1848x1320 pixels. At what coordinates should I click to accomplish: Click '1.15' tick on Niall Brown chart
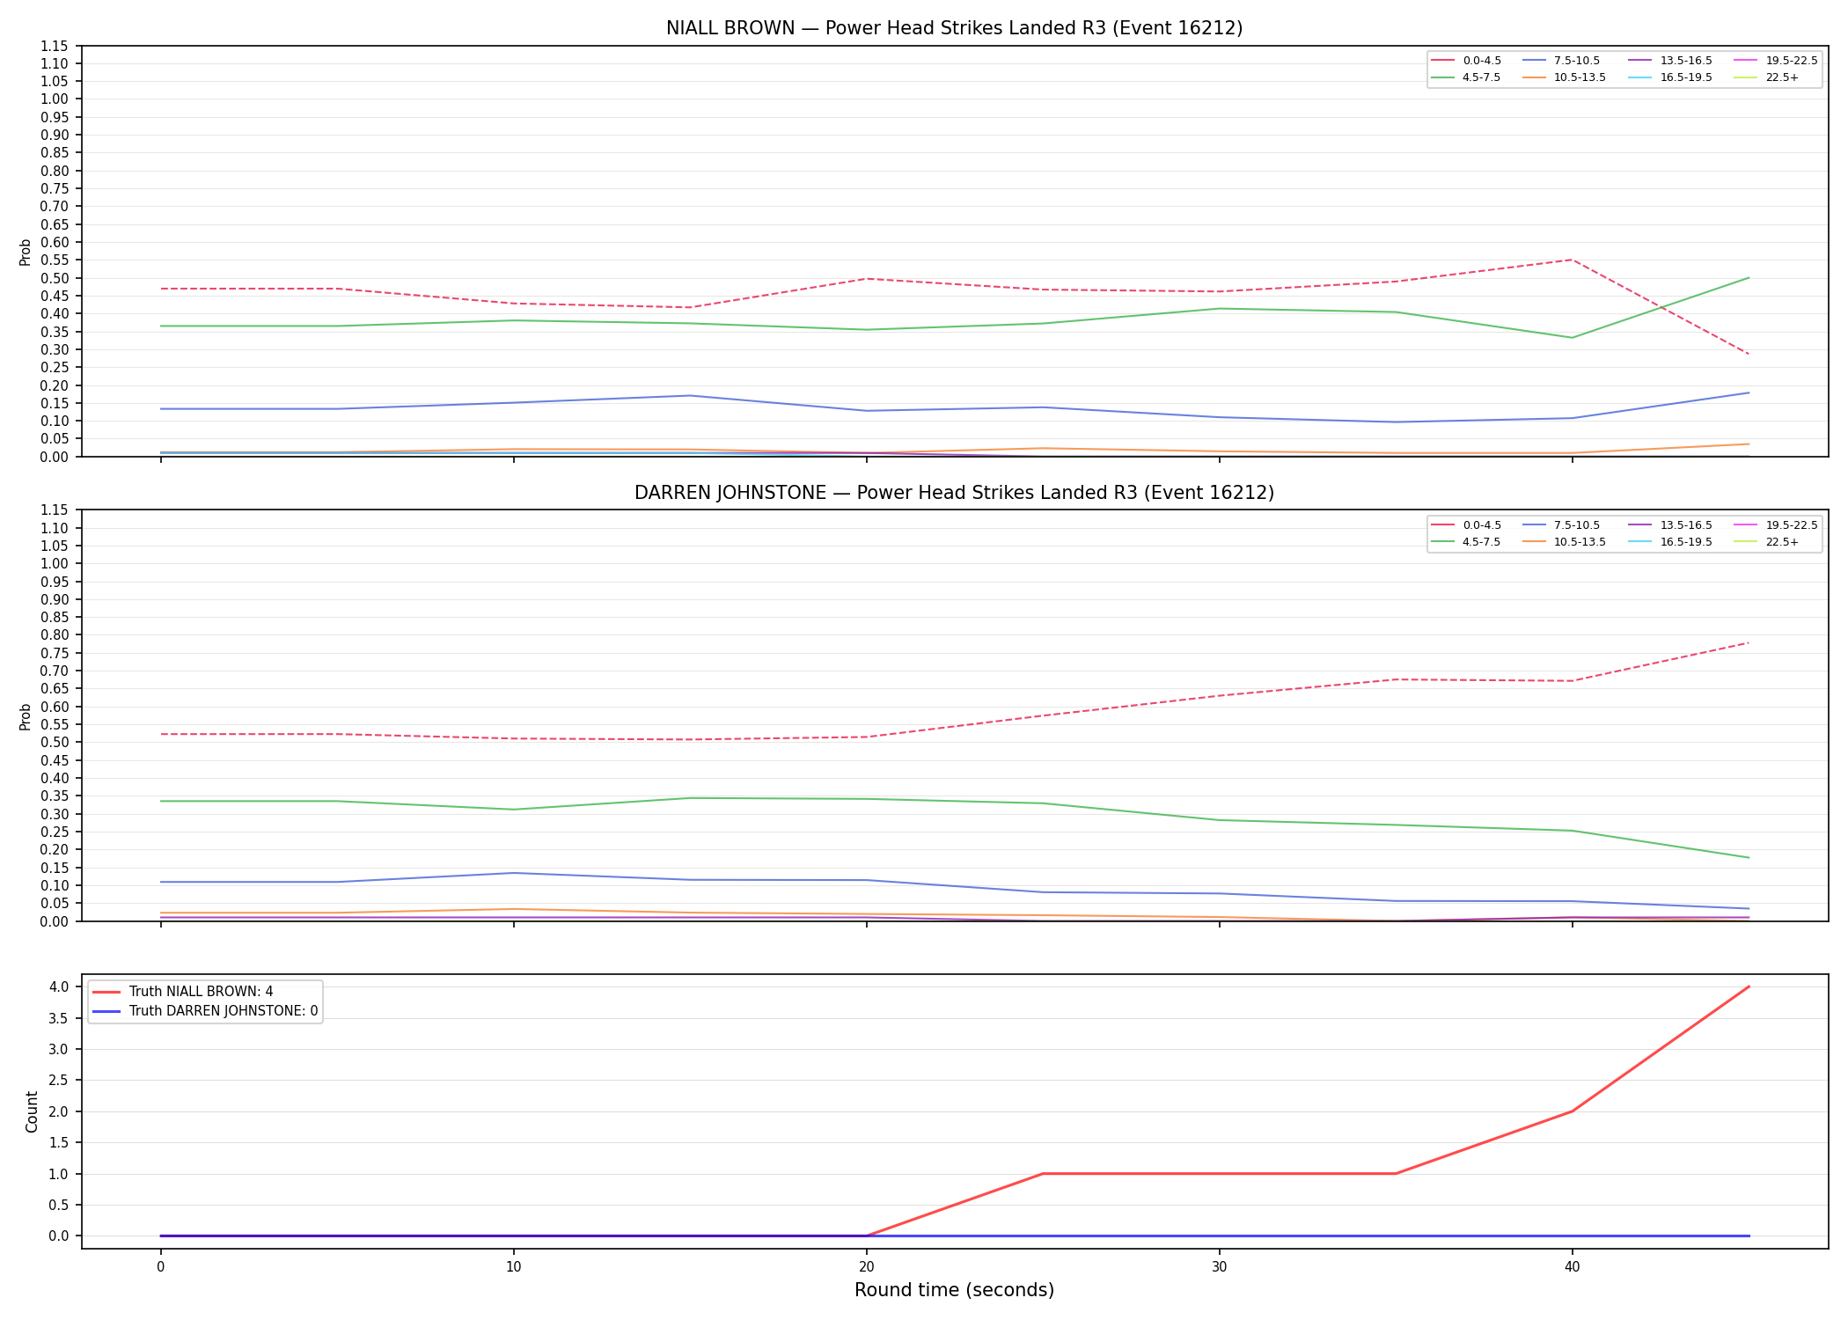(55, 46)
